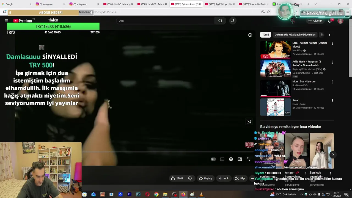Like the video (239 B)
The width and height of the screenshot is (352, 198).
[x=177, y=178]
